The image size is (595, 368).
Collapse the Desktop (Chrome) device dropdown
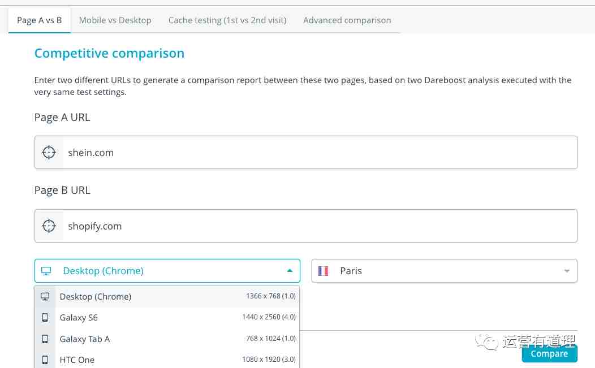click(x=167, y=271)
